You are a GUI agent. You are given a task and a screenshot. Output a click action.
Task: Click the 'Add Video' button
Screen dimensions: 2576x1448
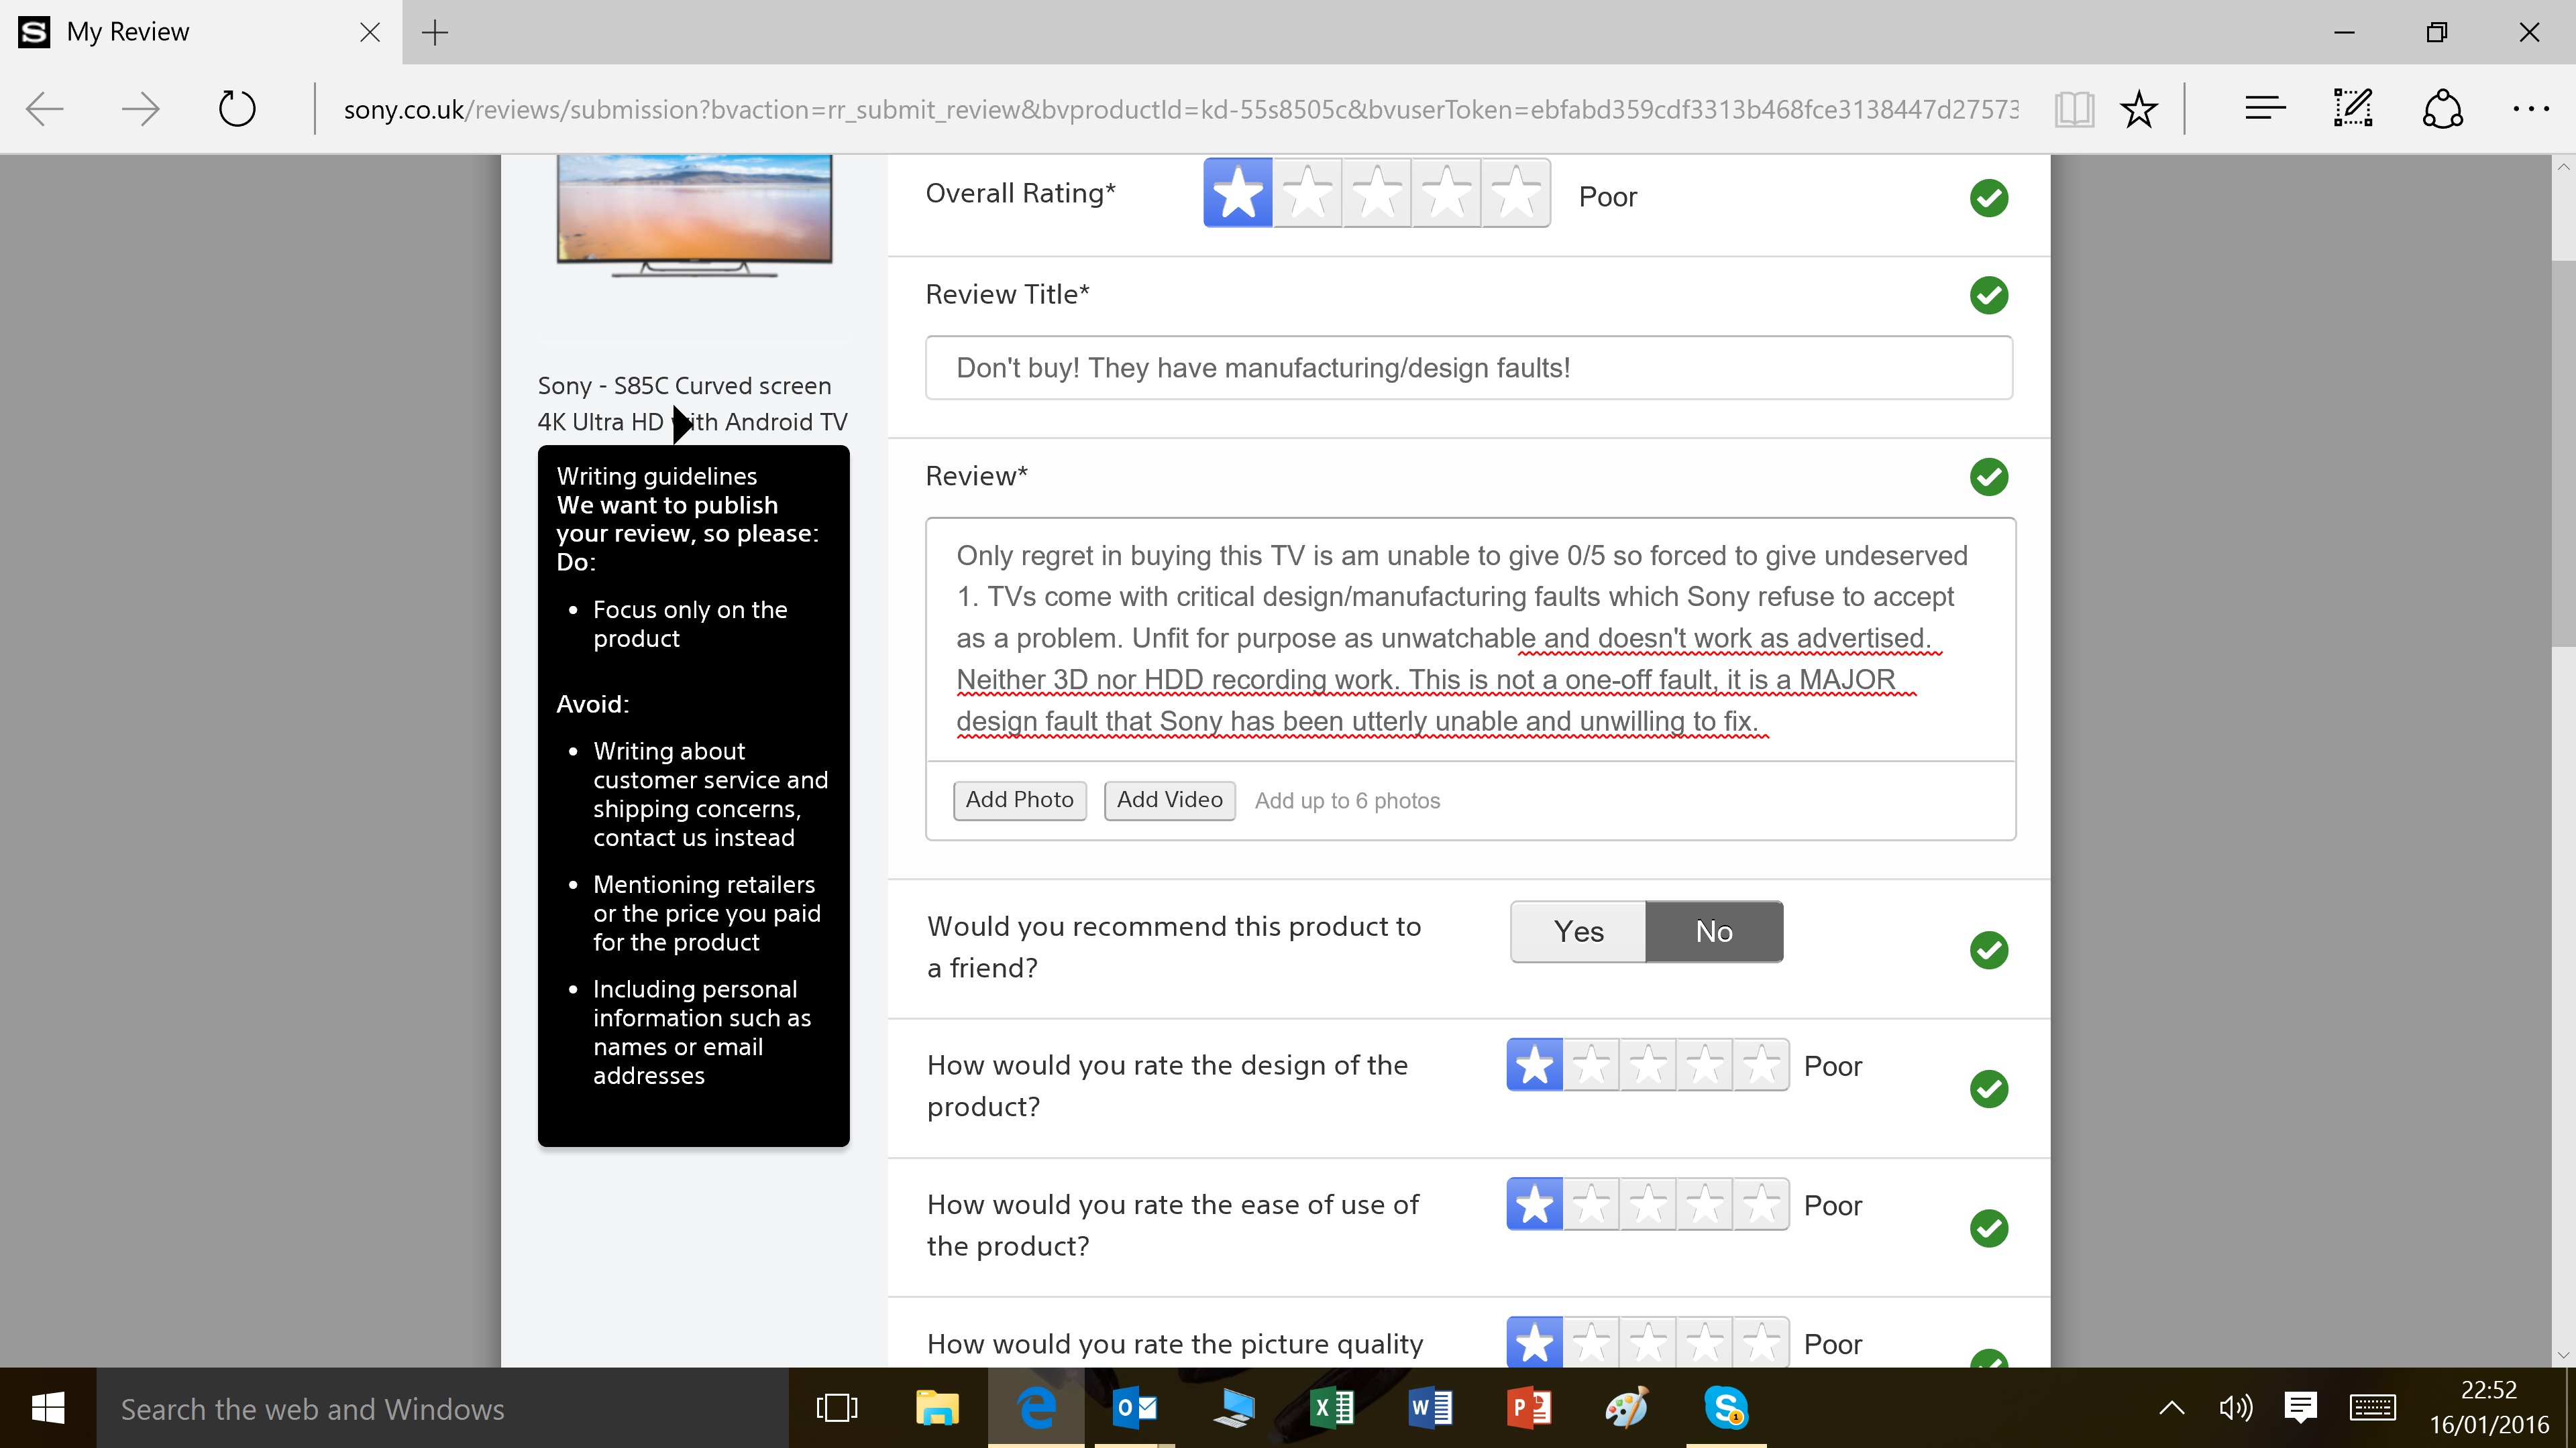tap(1169, 799)
